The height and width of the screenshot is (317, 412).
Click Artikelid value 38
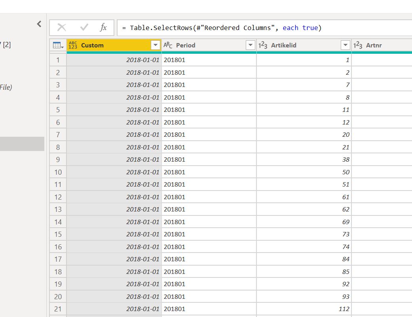click(x=304, y=160)
